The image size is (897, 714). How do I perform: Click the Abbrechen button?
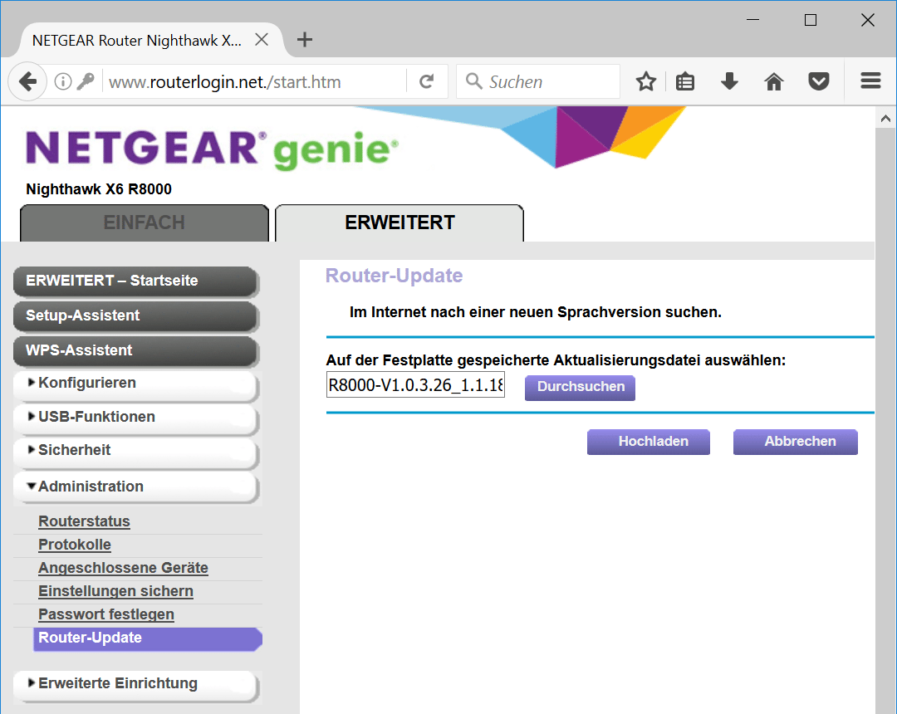(x=795, y=442)
